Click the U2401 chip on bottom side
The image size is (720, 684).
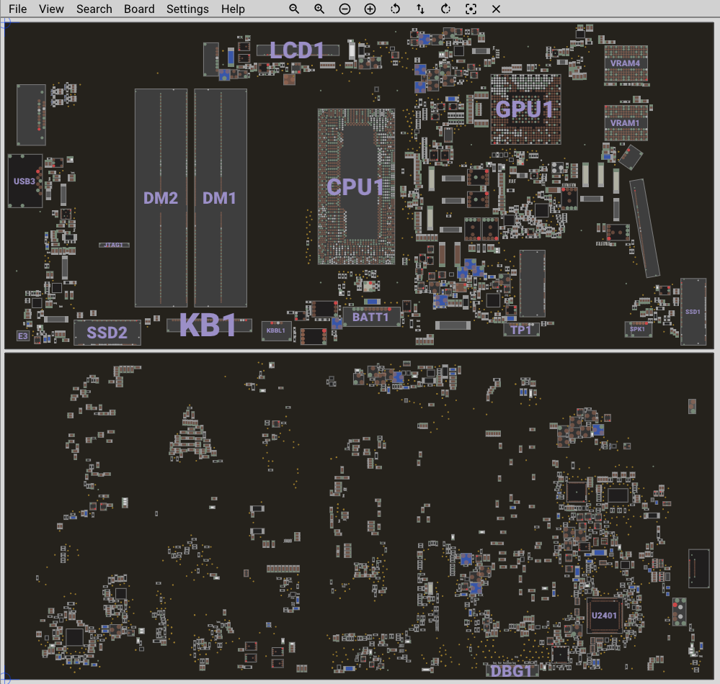pyautogui.click(x=604, y=616)
